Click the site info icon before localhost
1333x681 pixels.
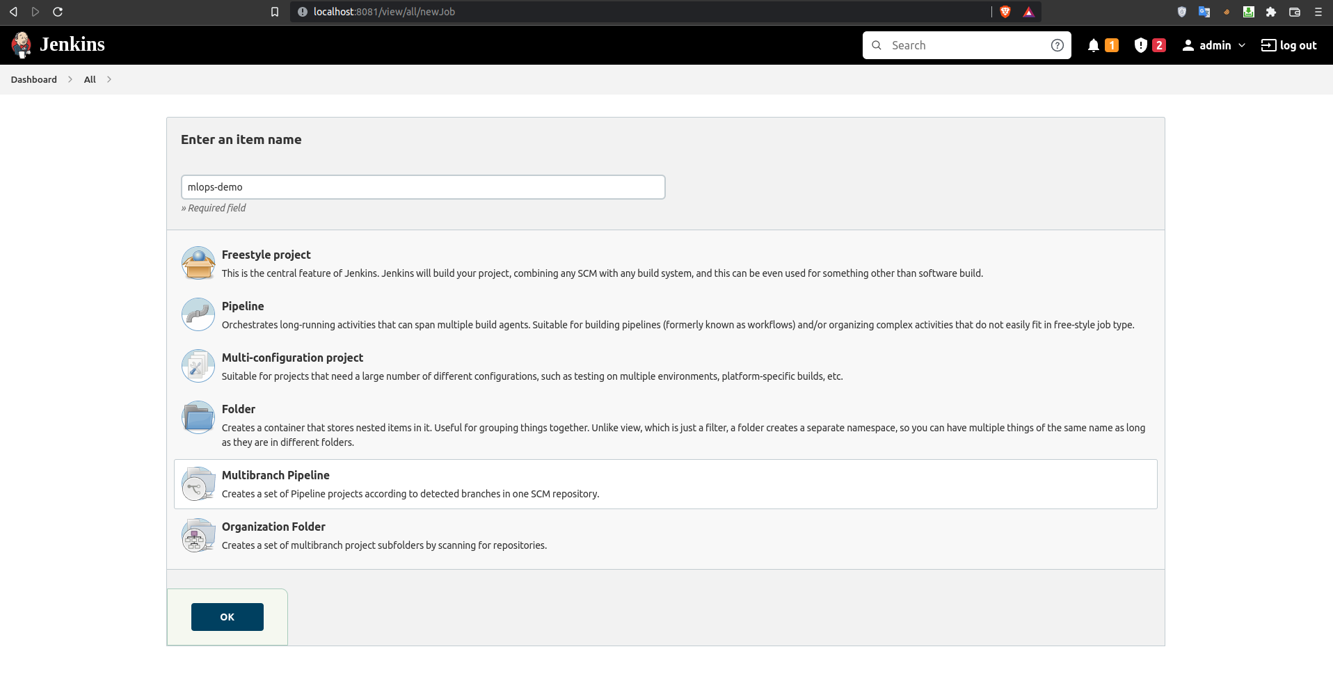[303, 12]
